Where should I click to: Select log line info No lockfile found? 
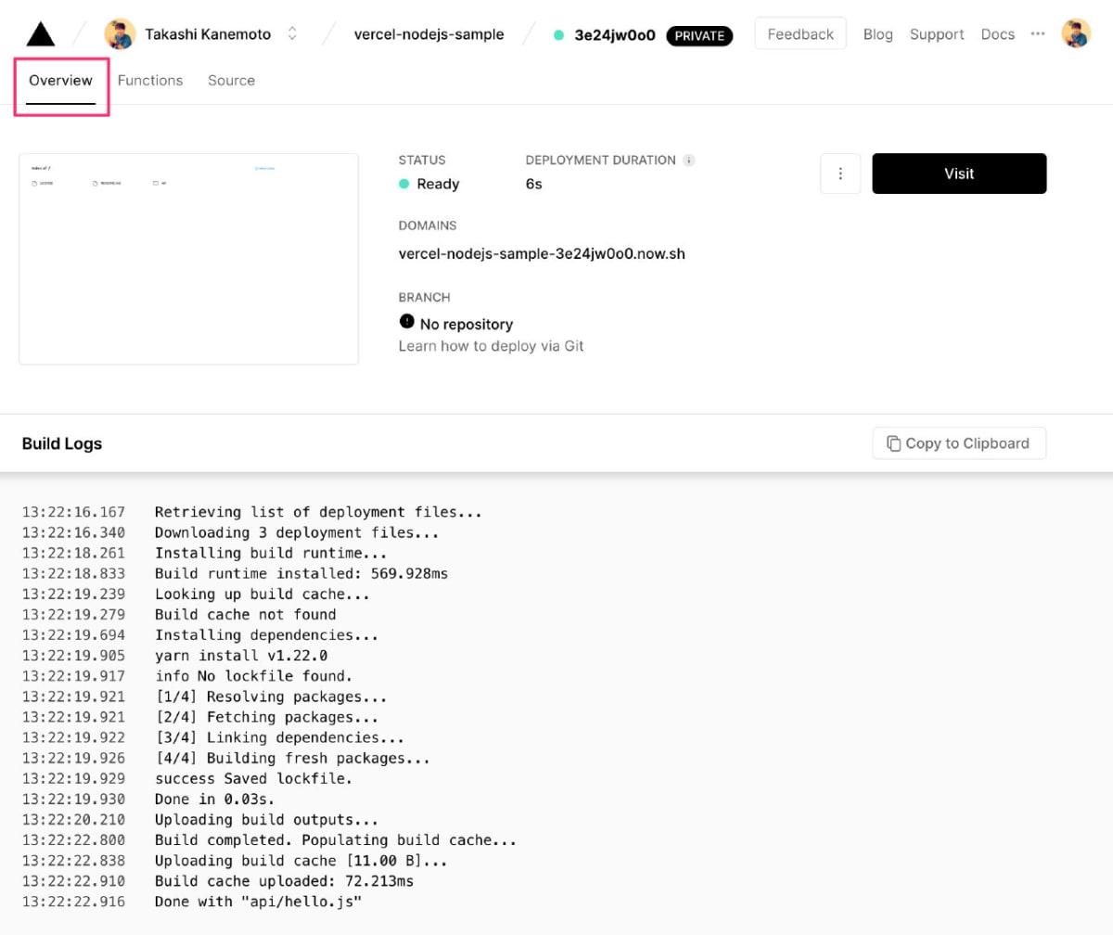253,676
